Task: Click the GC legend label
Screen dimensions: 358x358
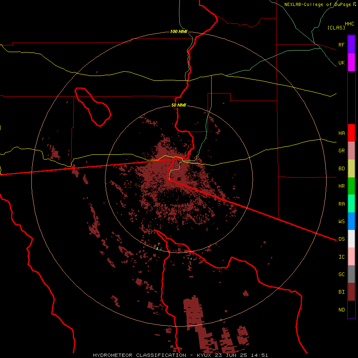Action: [x=341, y=274]
